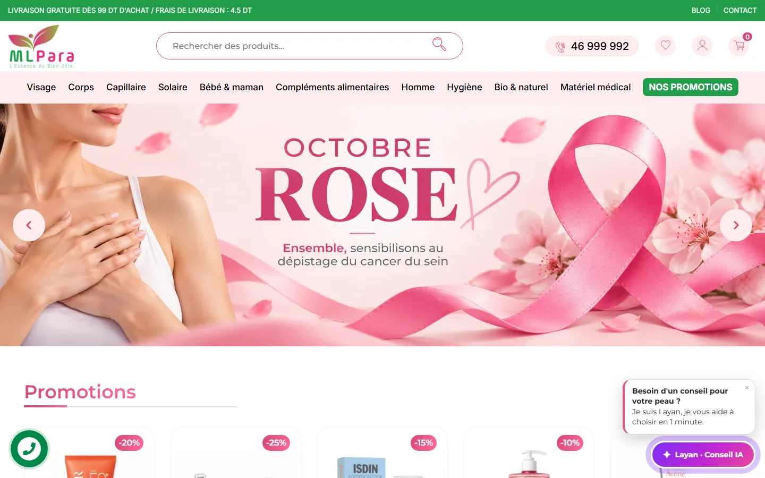Open the BLOG link
765x478 pixels.
[x=701, y=10]
